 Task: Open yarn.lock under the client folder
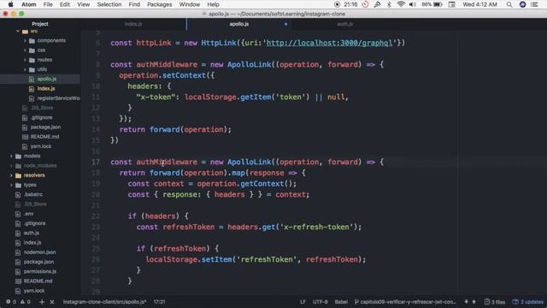[x=41, y=146]
